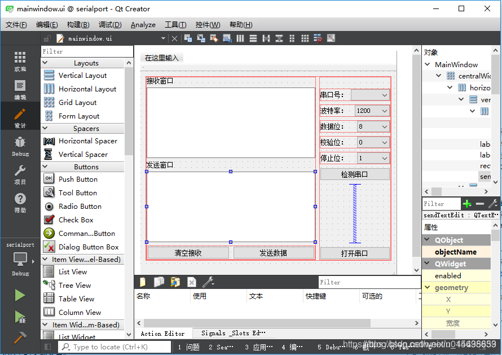502x355 pixels.
Task: Open the Analyze menu
Action: click(x=143, y=25)
